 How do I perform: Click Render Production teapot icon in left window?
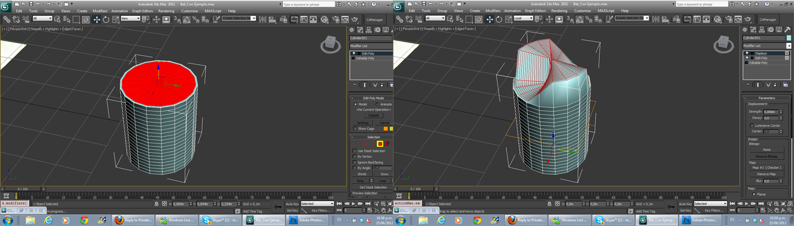pos(354,19)
